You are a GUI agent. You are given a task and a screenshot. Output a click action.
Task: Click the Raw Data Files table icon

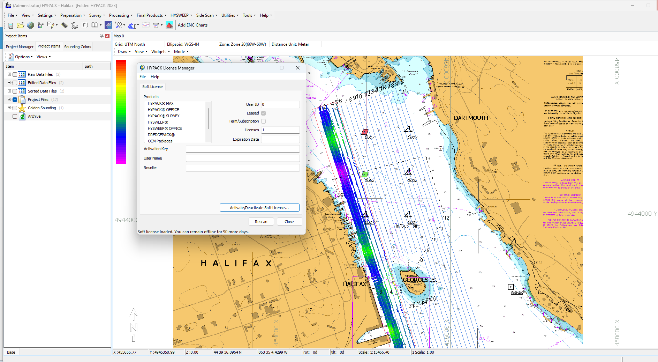pos(22,74)
